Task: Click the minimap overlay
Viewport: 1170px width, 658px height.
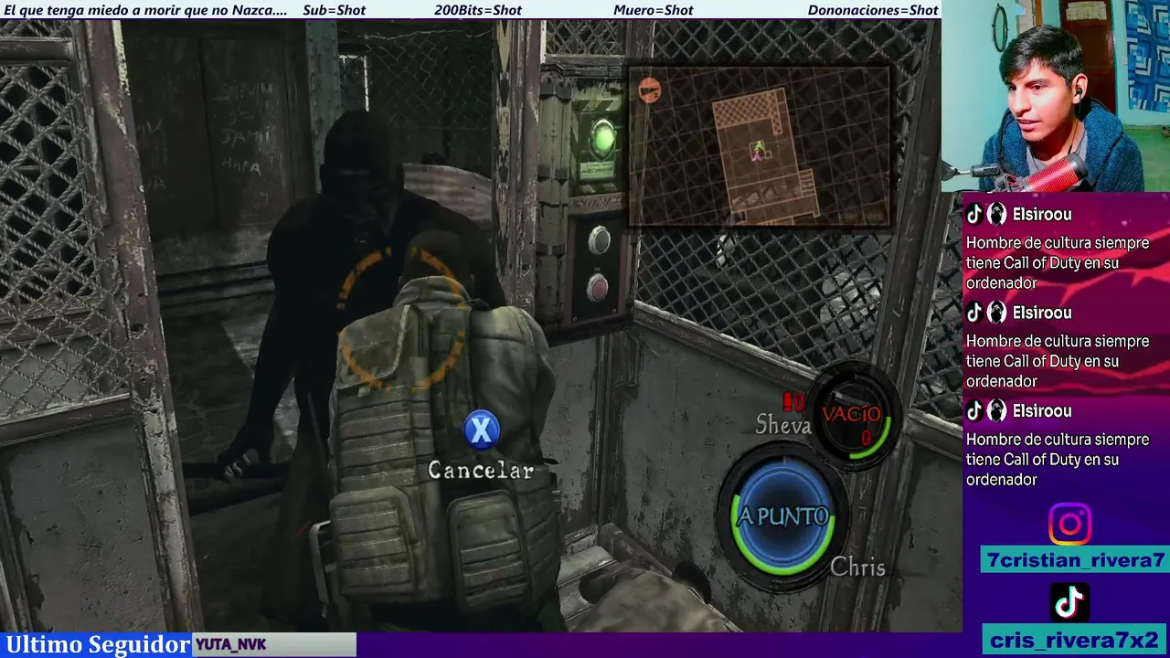Action: pos(759,146)
